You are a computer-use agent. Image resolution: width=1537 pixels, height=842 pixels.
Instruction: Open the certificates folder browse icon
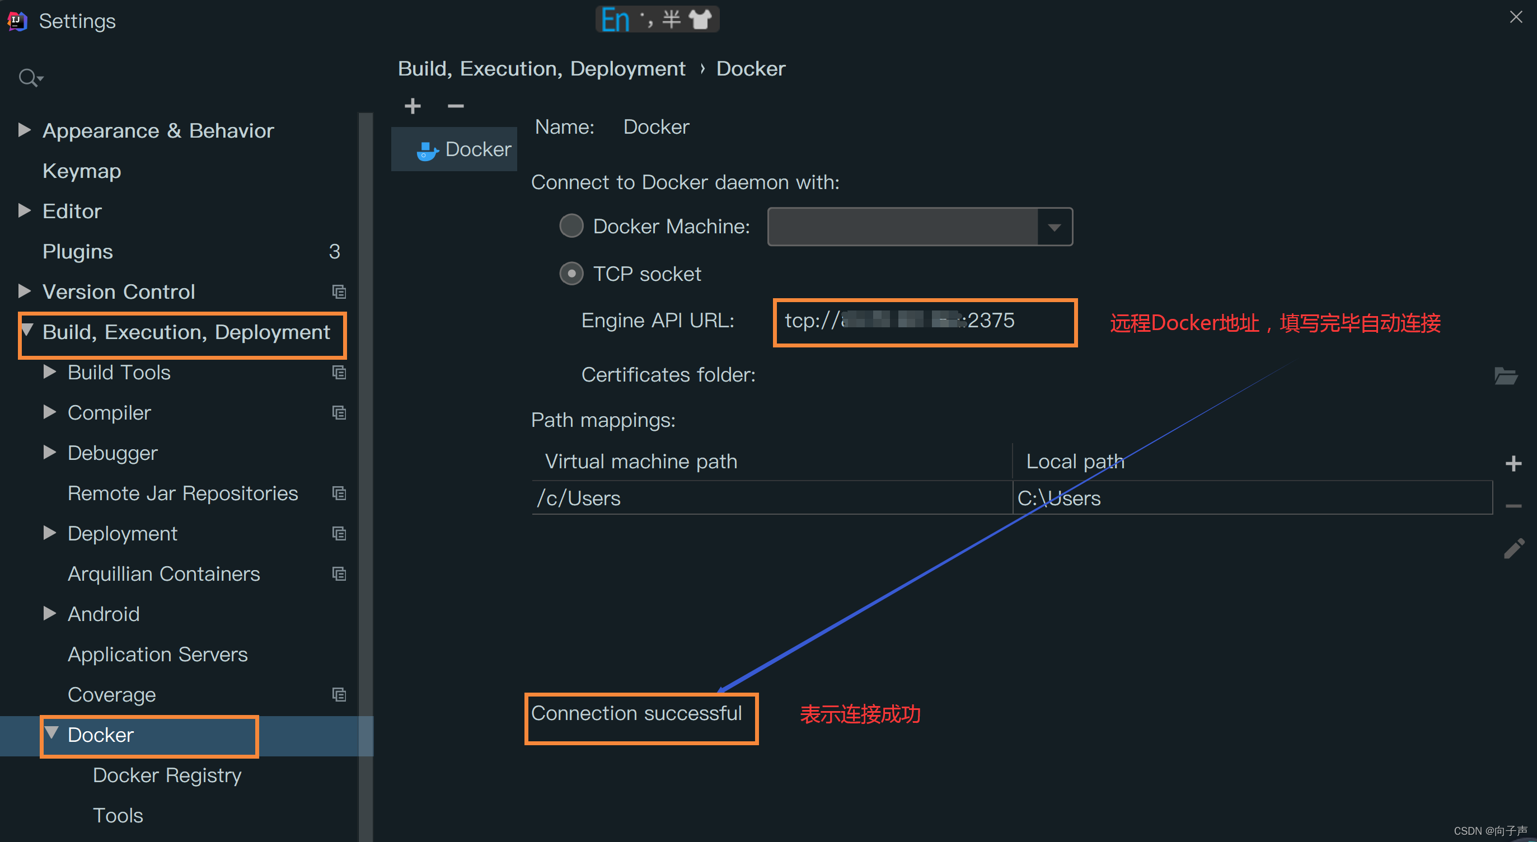click(1506, 375)
